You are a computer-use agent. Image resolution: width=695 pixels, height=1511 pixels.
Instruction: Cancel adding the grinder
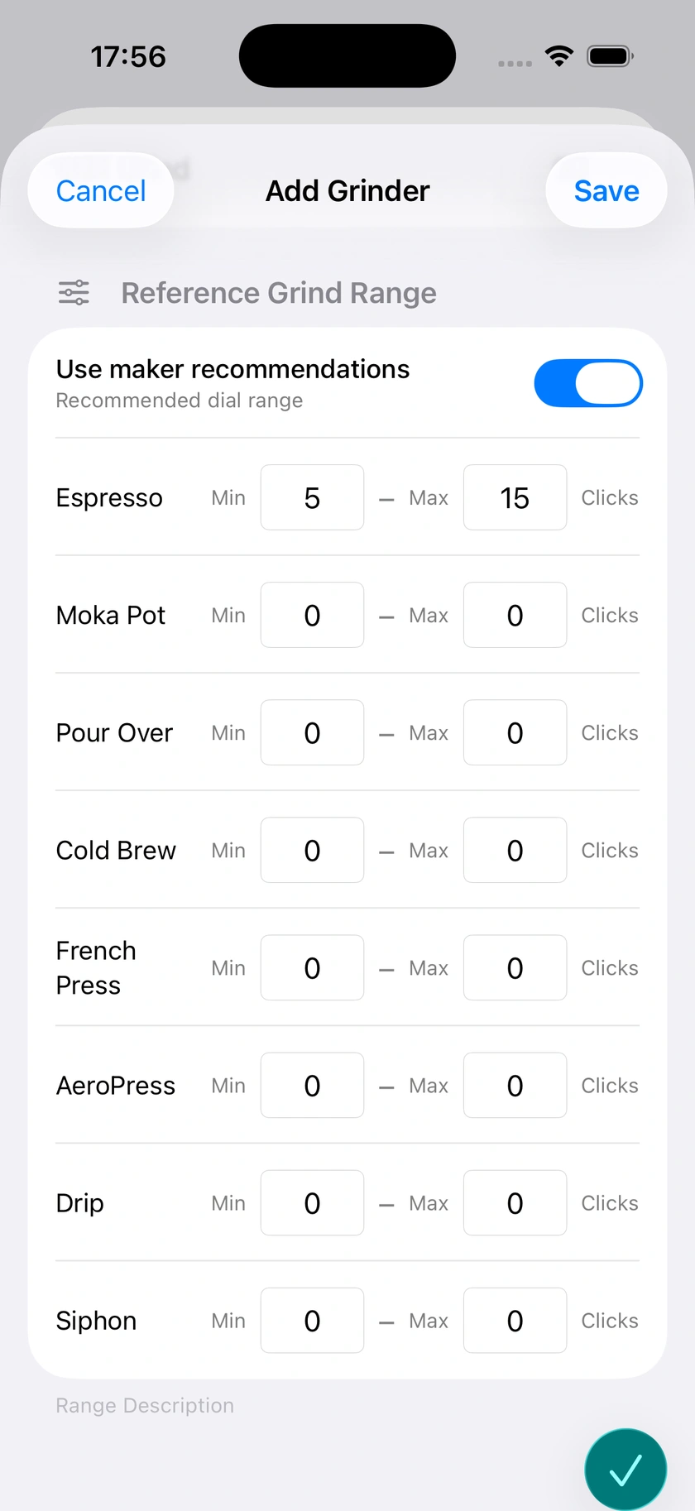coord(101,190)
